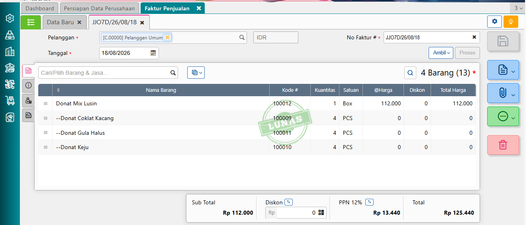Open the calendar picker for Tanggal
Viewport: 529px width, 225px height.
pyautogui.click(x=153, y=53)
